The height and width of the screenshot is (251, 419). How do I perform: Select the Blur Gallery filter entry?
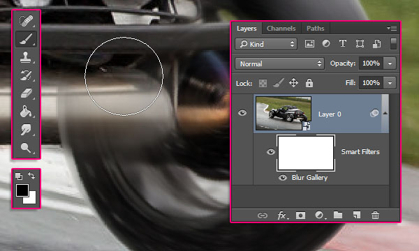click(x=309, y=178)
